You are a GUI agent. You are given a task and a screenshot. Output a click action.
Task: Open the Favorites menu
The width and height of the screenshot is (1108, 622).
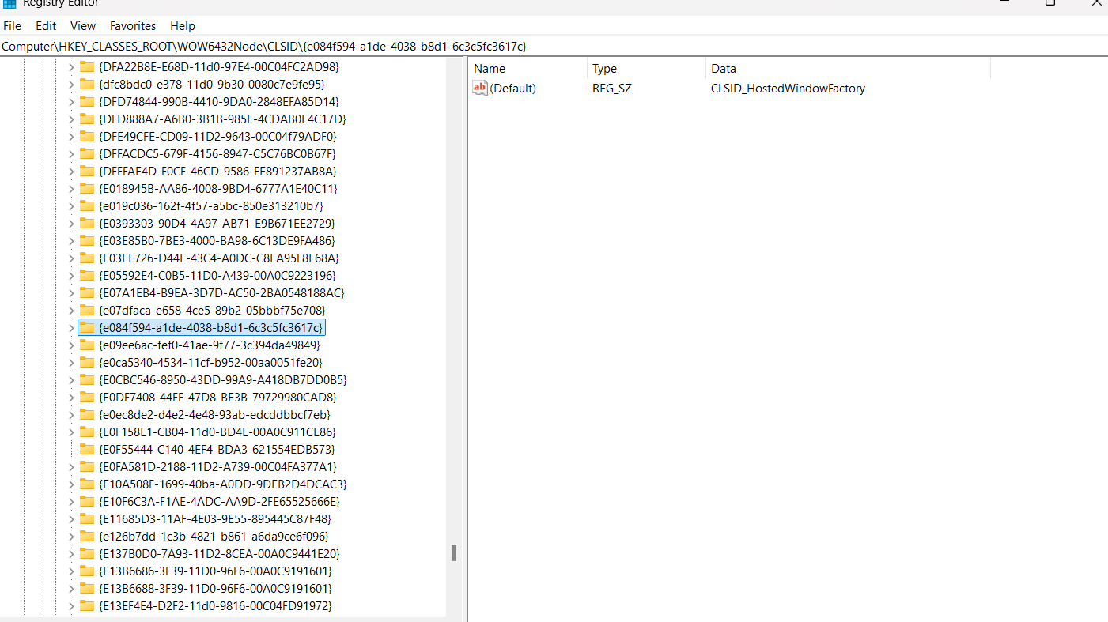pos(133,26)
